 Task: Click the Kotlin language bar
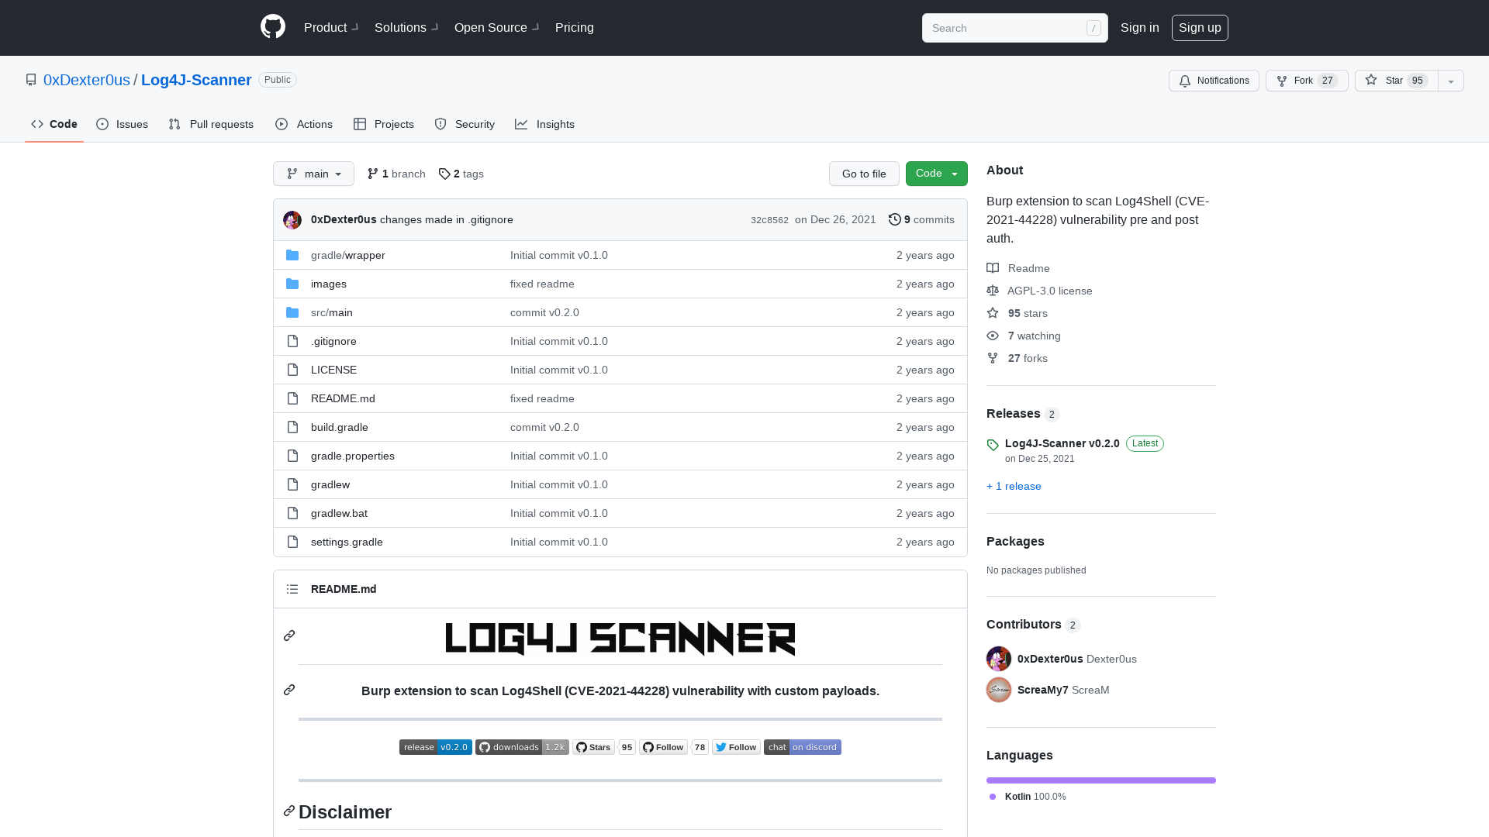(x=1101, y=780)
